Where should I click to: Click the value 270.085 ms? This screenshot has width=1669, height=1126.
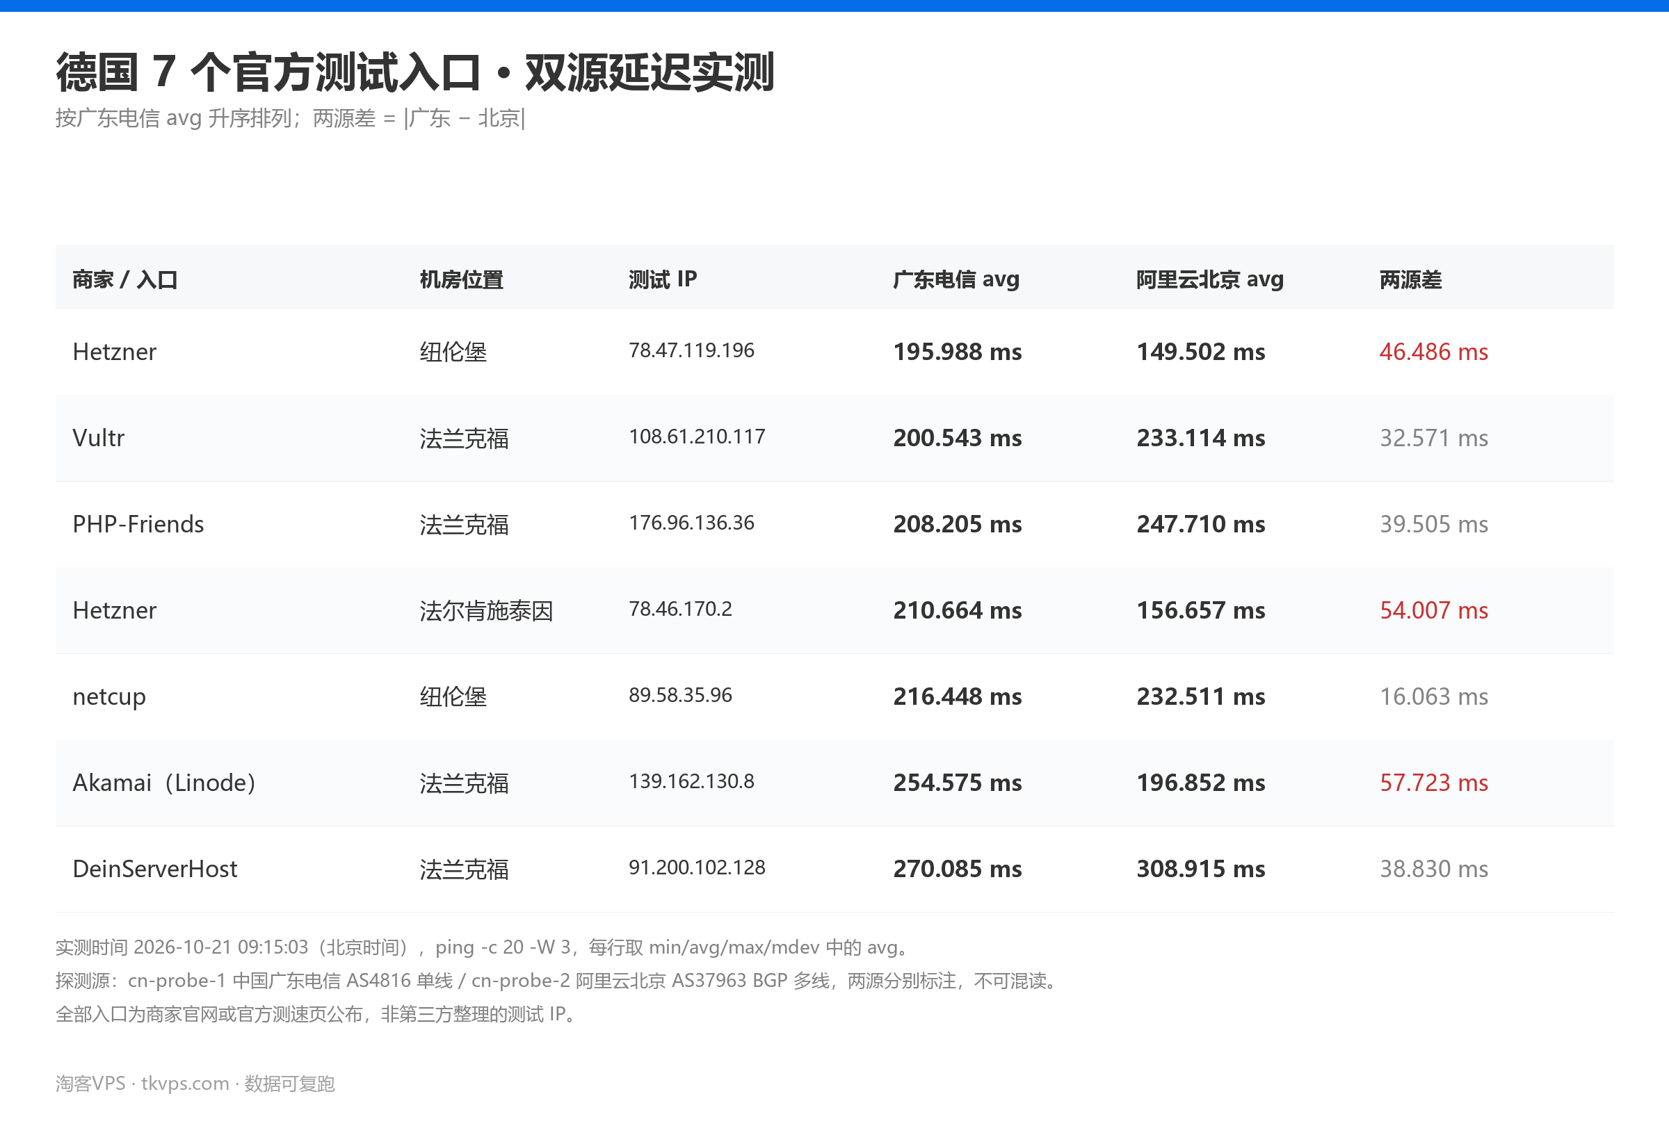tap(958, 869)
